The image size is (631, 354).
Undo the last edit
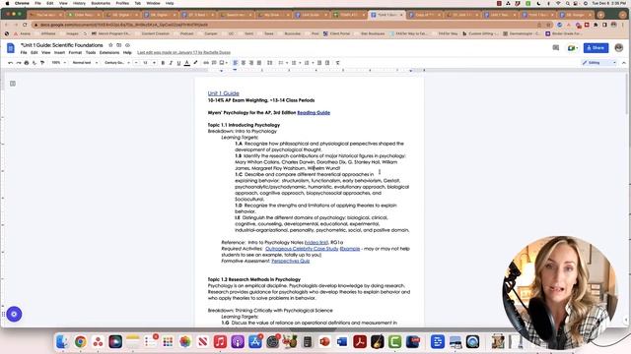pos(11,63)
